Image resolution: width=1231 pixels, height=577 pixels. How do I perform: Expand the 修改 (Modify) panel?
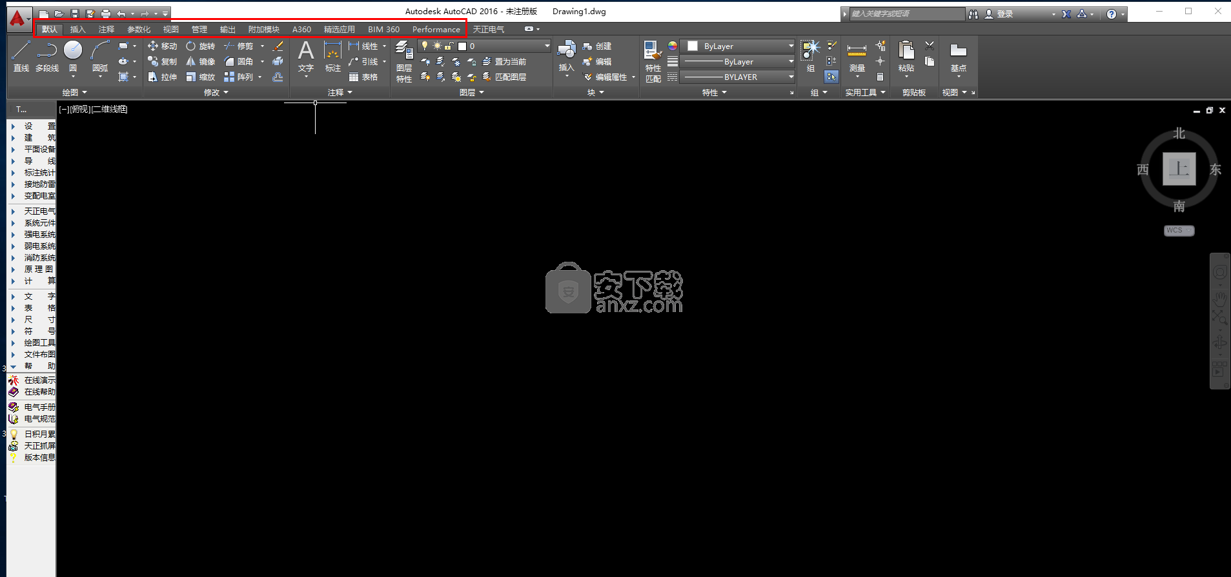(x=216, y=93)
